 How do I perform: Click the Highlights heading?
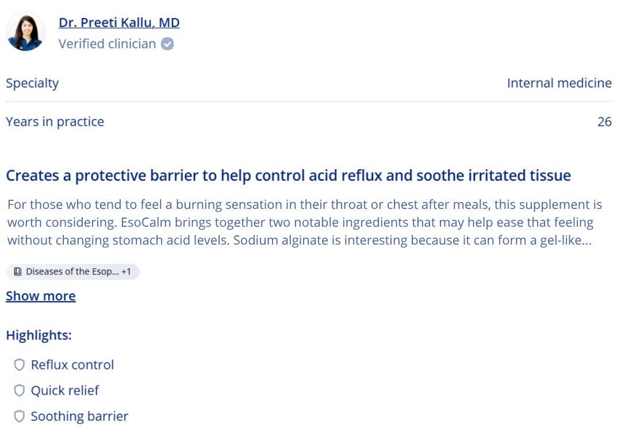click(x=39, y=335)
